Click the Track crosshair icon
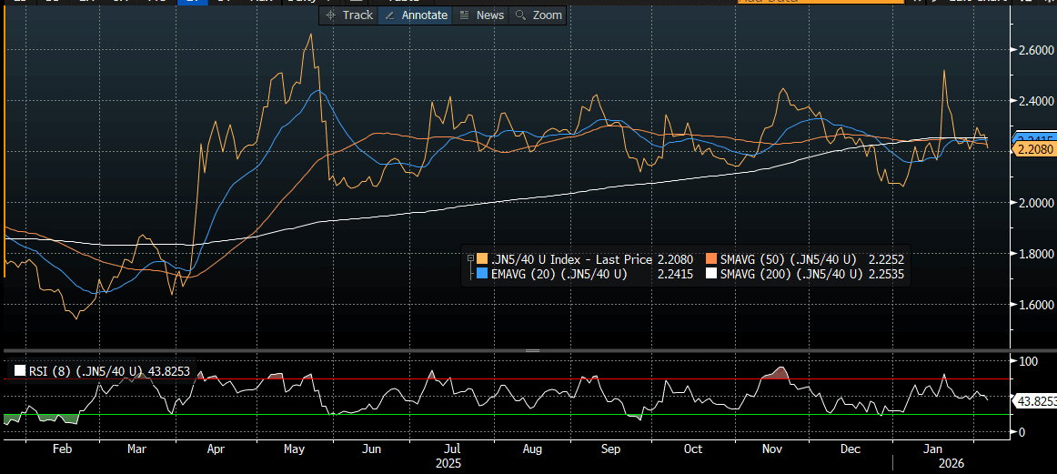This screenshot has width=1057, height=474. click(x=329, y=15)
